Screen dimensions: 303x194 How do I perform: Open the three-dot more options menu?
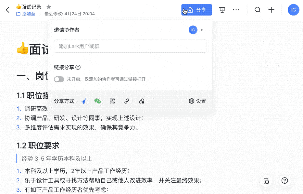pyautogui.click(x=236, y=10)
